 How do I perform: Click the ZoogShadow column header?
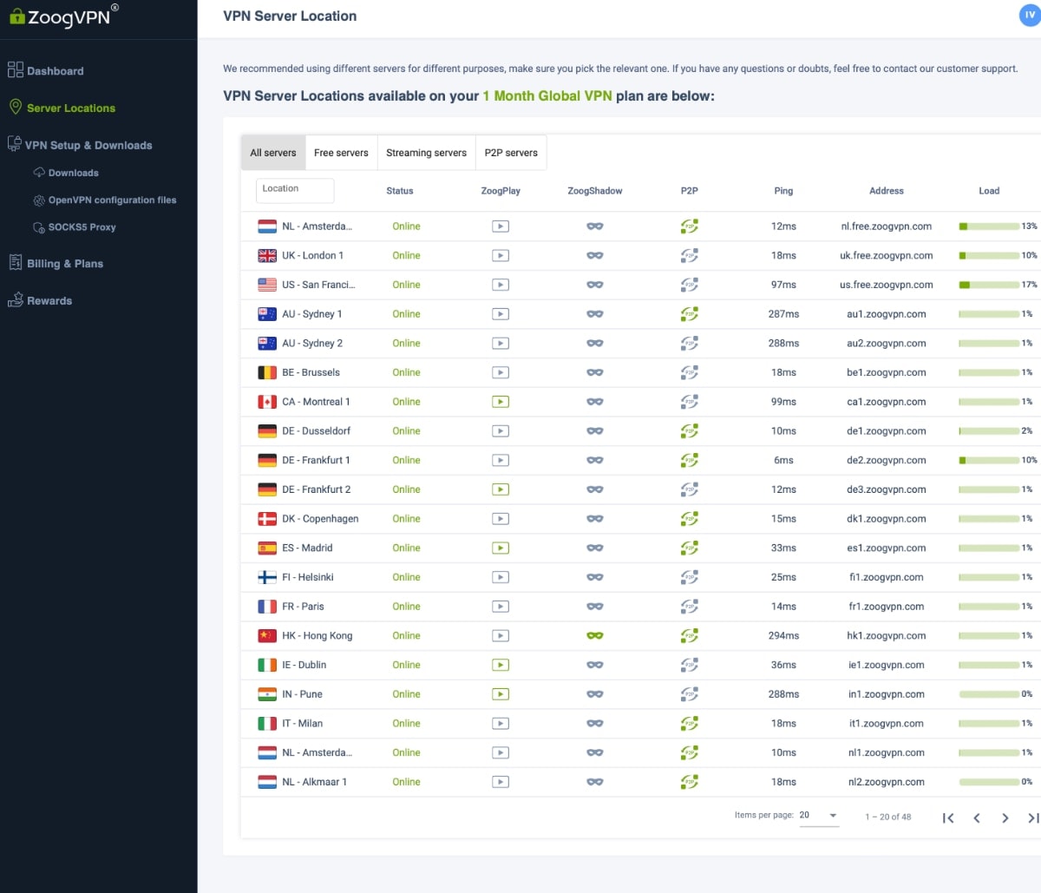click(595, 191)
